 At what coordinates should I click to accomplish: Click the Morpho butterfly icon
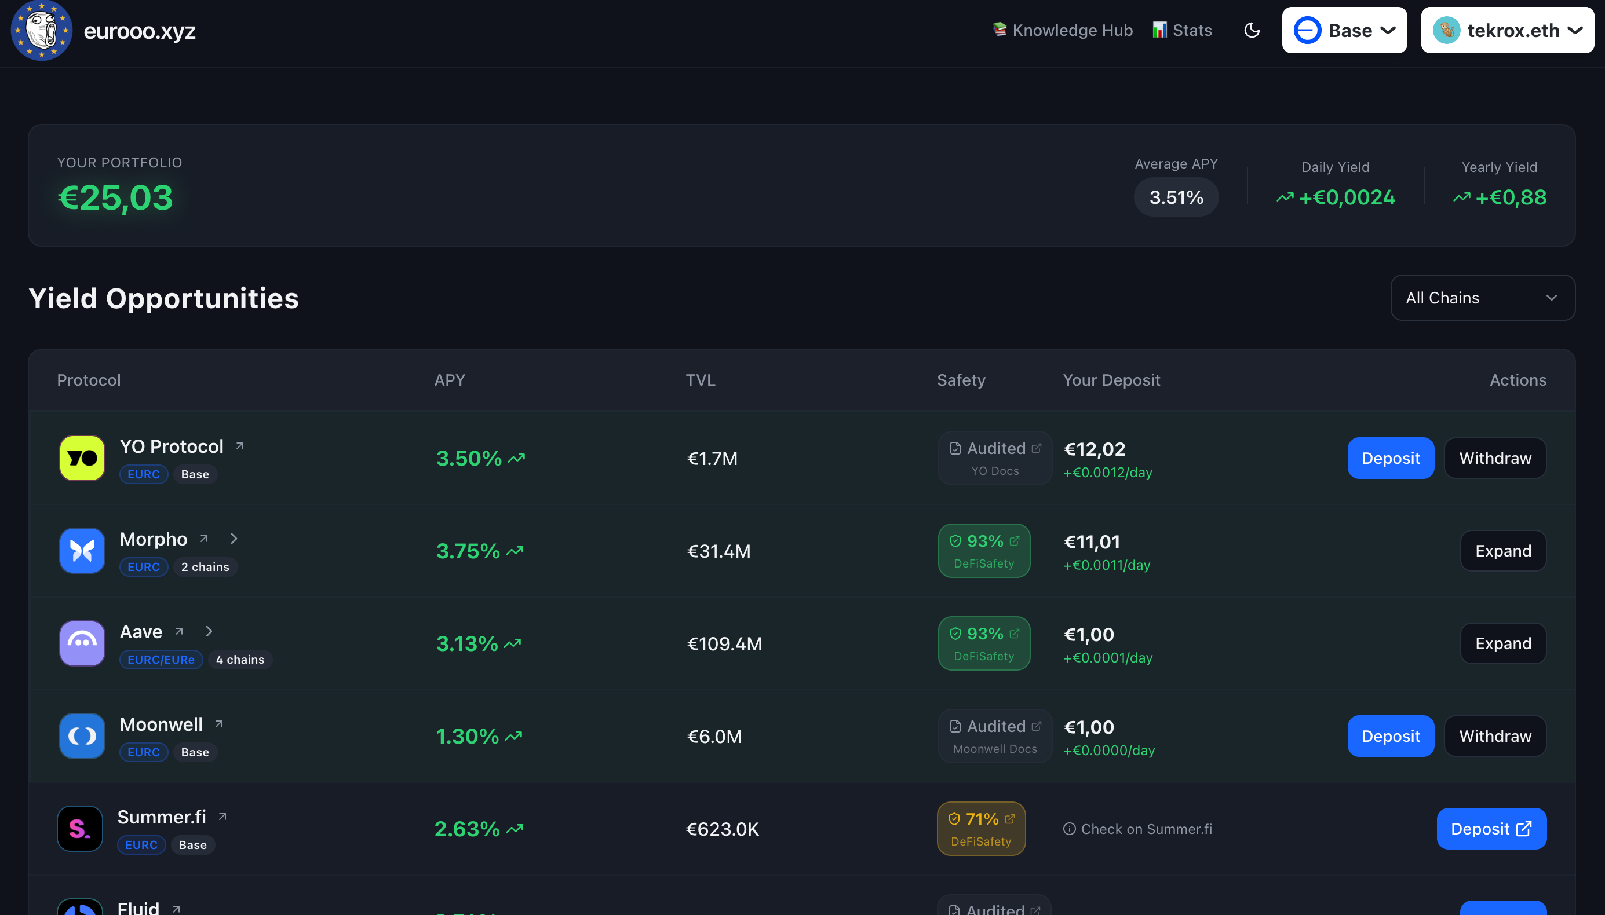point(81,551)
